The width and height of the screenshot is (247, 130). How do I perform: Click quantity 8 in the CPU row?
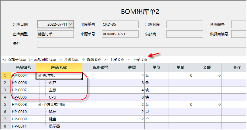(132, 97)
